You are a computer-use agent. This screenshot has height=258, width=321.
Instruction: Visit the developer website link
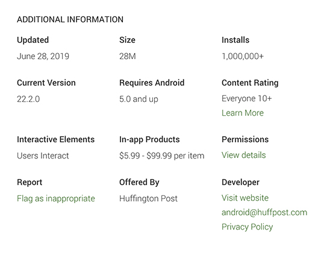(x=245, y=198)
